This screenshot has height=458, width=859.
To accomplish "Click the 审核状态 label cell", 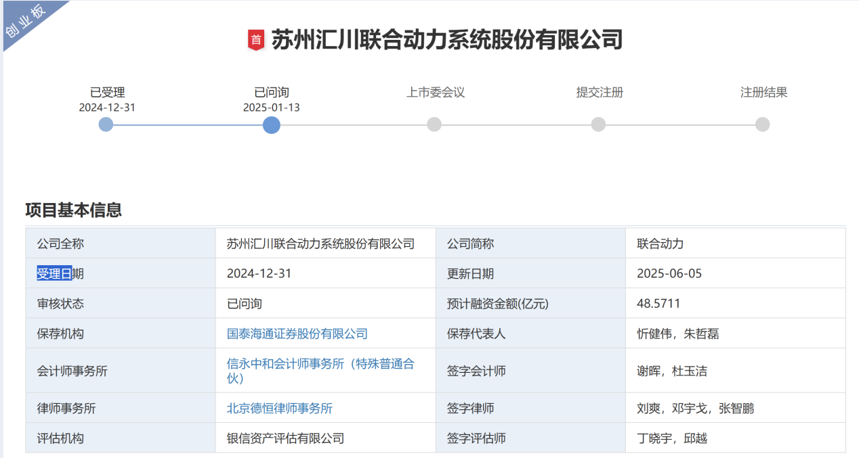I will [121, 303].
